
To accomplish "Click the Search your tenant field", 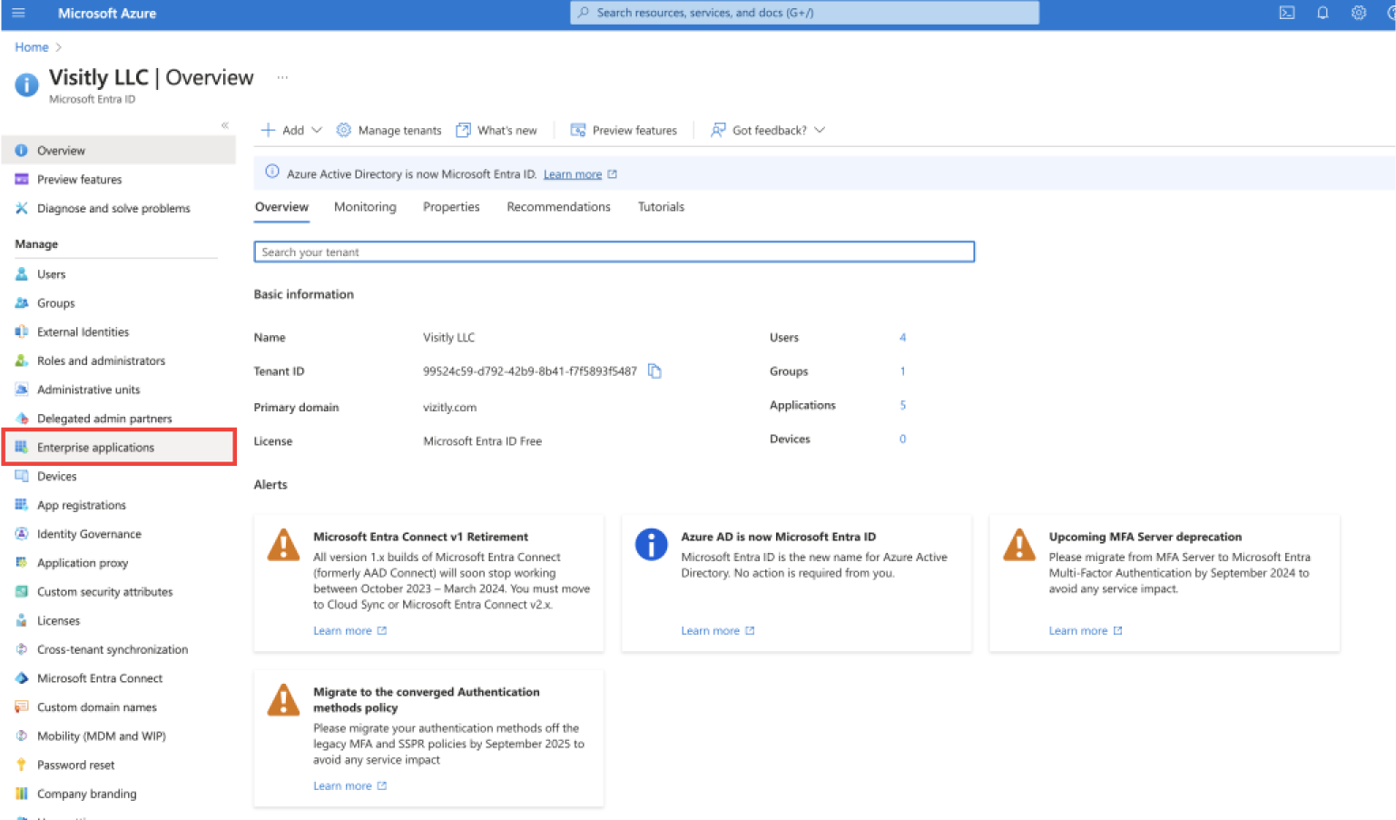I will click(614, 252).
